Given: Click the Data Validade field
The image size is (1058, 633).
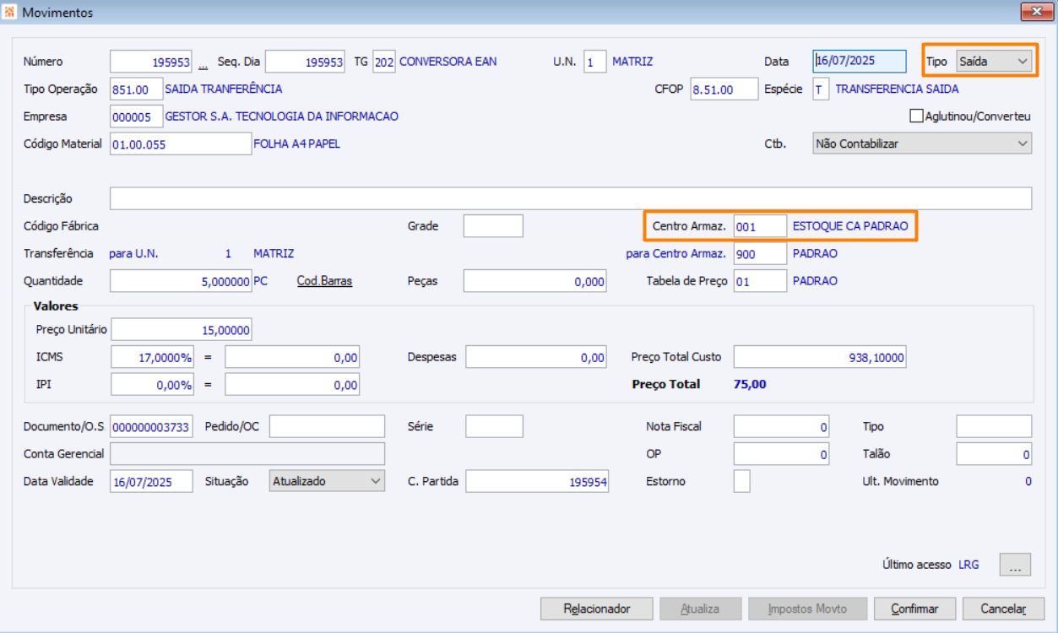Looking at the screenshot, I should [x=151, y=481].
